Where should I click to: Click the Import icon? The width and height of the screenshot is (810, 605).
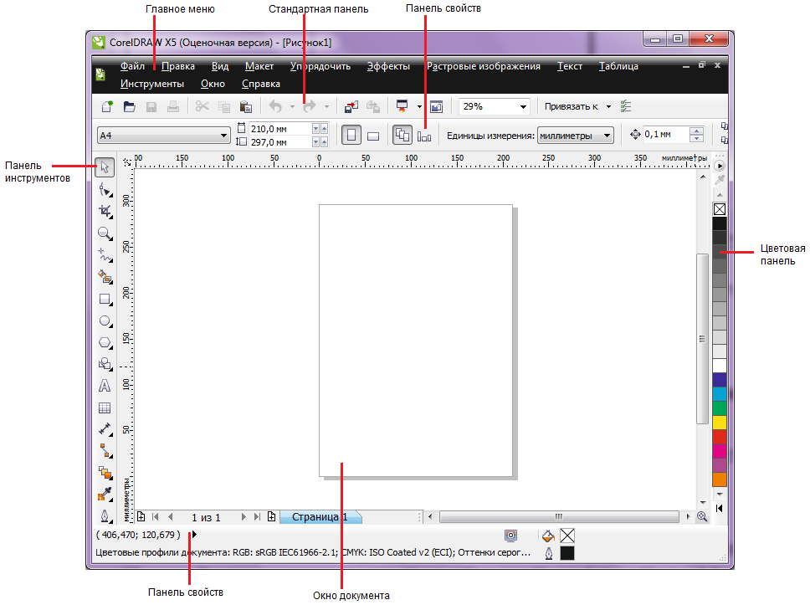[351, 106]
